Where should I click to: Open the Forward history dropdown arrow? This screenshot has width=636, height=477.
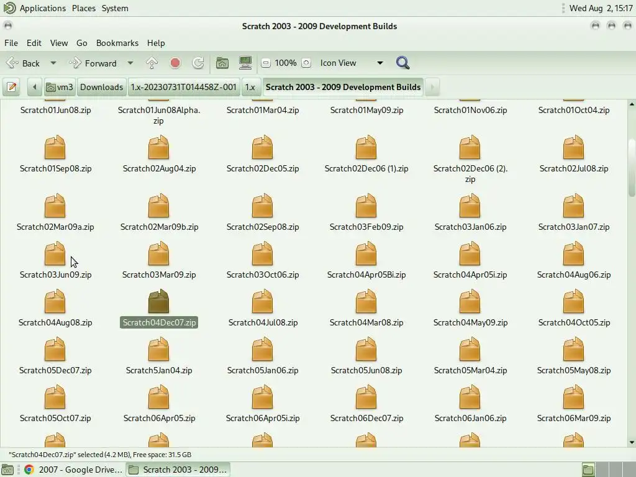coord(130,63)
